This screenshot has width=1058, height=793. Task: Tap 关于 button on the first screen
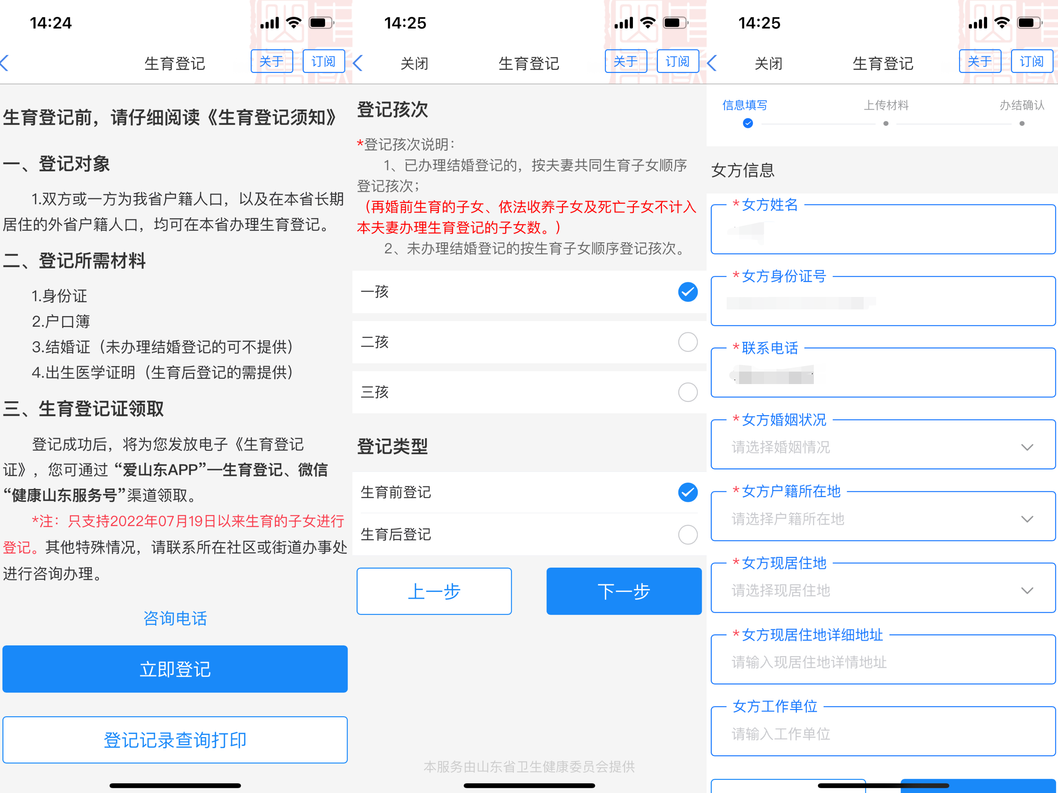pyautogui.click(x=271, y=62)
